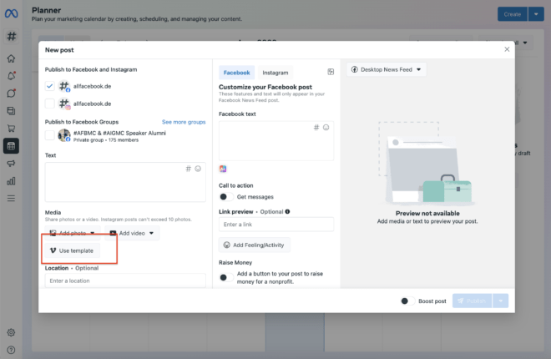This screenshot has height=359, width=551.
Task: Toggle Boost post switch
Action: 407,301
